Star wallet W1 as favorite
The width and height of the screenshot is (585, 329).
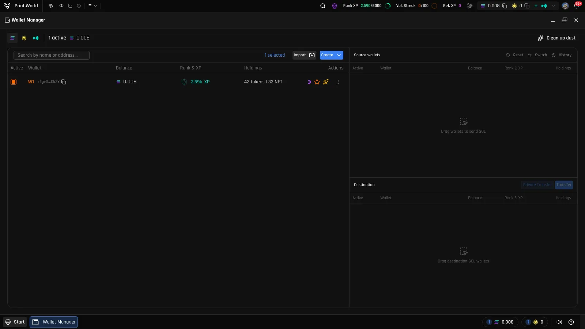(x=317, y=82)
